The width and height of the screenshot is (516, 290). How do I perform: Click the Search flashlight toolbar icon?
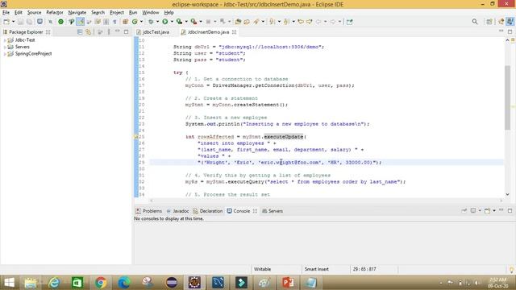[256, 22]
